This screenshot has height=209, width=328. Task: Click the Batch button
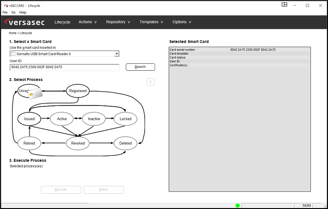pos(103,190)
